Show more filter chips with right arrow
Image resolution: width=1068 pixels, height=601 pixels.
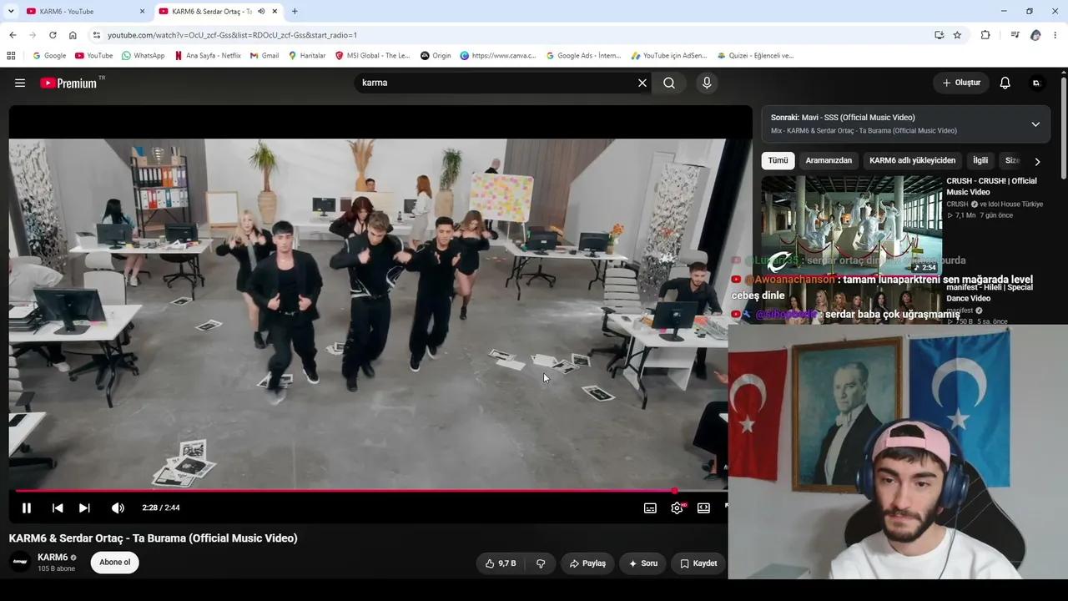(x=1037, y=161)
